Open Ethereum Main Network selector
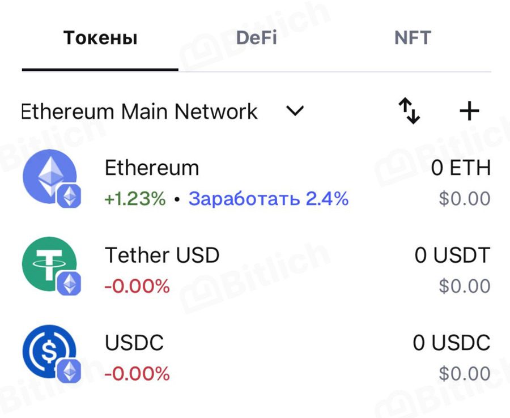Viewport: 510px width, 418px height. 139,112
